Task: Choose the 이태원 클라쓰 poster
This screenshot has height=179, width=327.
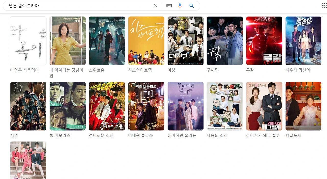Action: [x=146, y=106]
